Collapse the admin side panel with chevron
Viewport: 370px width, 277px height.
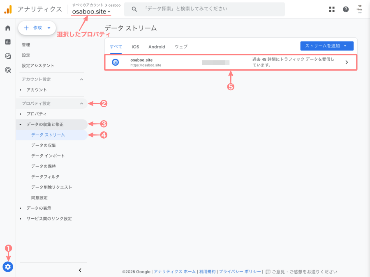80,270
